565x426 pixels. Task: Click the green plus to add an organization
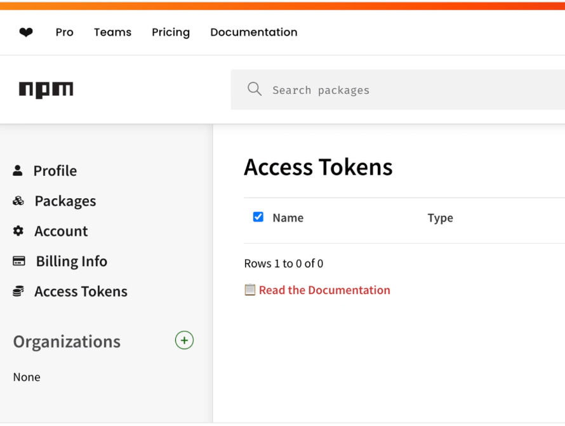pos(184,340)
